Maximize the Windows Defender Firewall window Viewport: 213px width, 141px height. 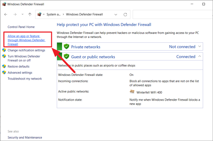click(x=204, y=4)
